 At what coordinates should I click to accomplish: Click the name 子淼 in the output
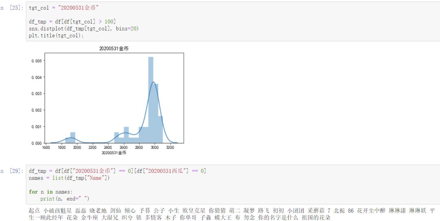pyautogui.click(x=206, y=217)
